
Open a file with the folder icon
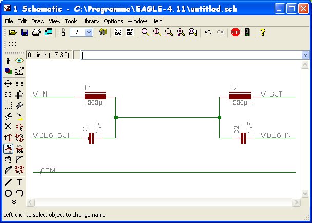[13, 32]
